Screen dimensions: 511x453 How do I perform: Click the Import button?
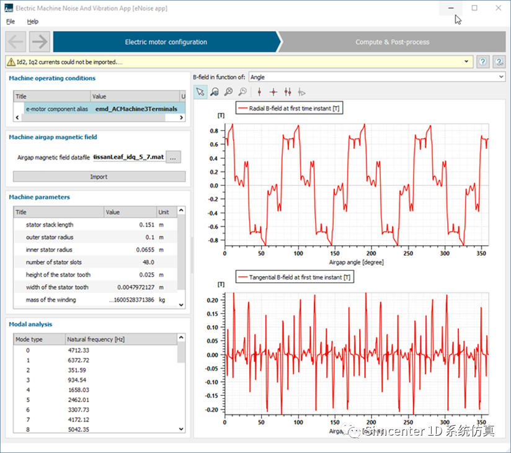tap(99, 177)
